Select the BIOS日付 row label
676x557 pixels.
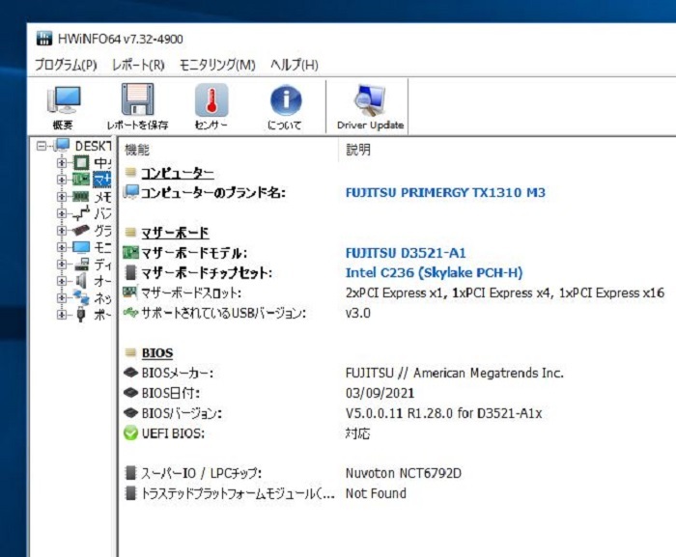[171, 393]
